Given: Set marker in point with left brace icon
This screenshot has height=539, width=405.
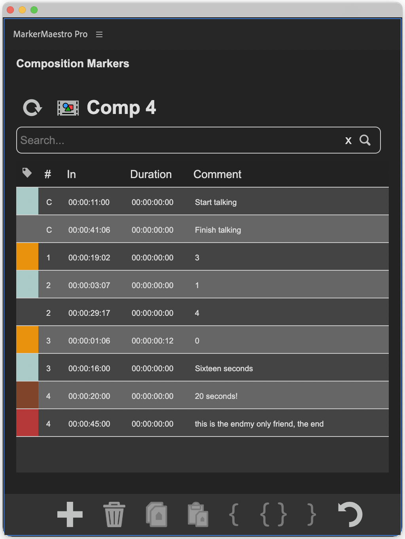Looking at the screenshot, I should [x=234, y=514].
